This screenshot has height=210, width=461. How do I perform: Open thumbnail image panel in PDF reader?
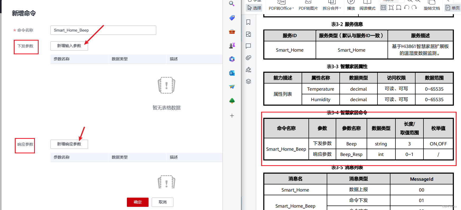[x=248, y=34]
